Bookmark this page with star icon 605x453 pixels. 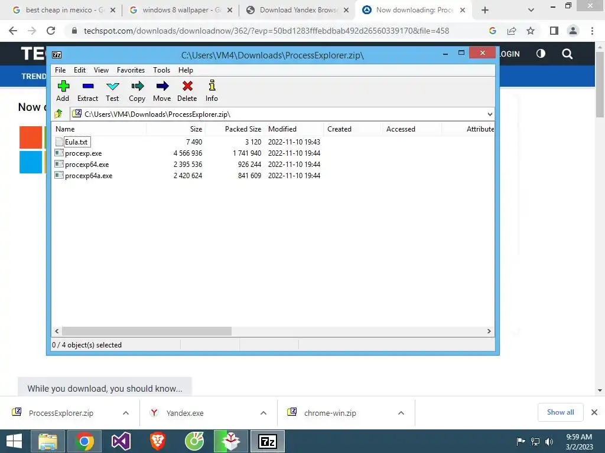click(x=531, y=31)
